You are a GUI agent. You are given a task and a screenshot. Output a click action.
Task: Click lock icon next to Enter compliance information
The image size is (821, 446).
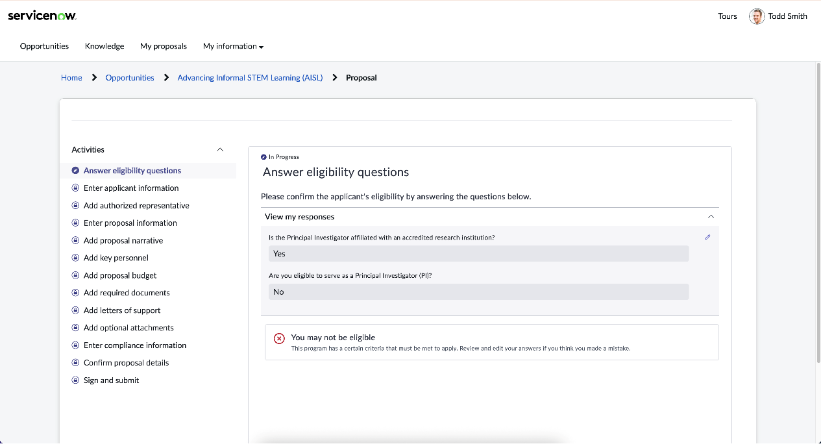pos(76,346)
